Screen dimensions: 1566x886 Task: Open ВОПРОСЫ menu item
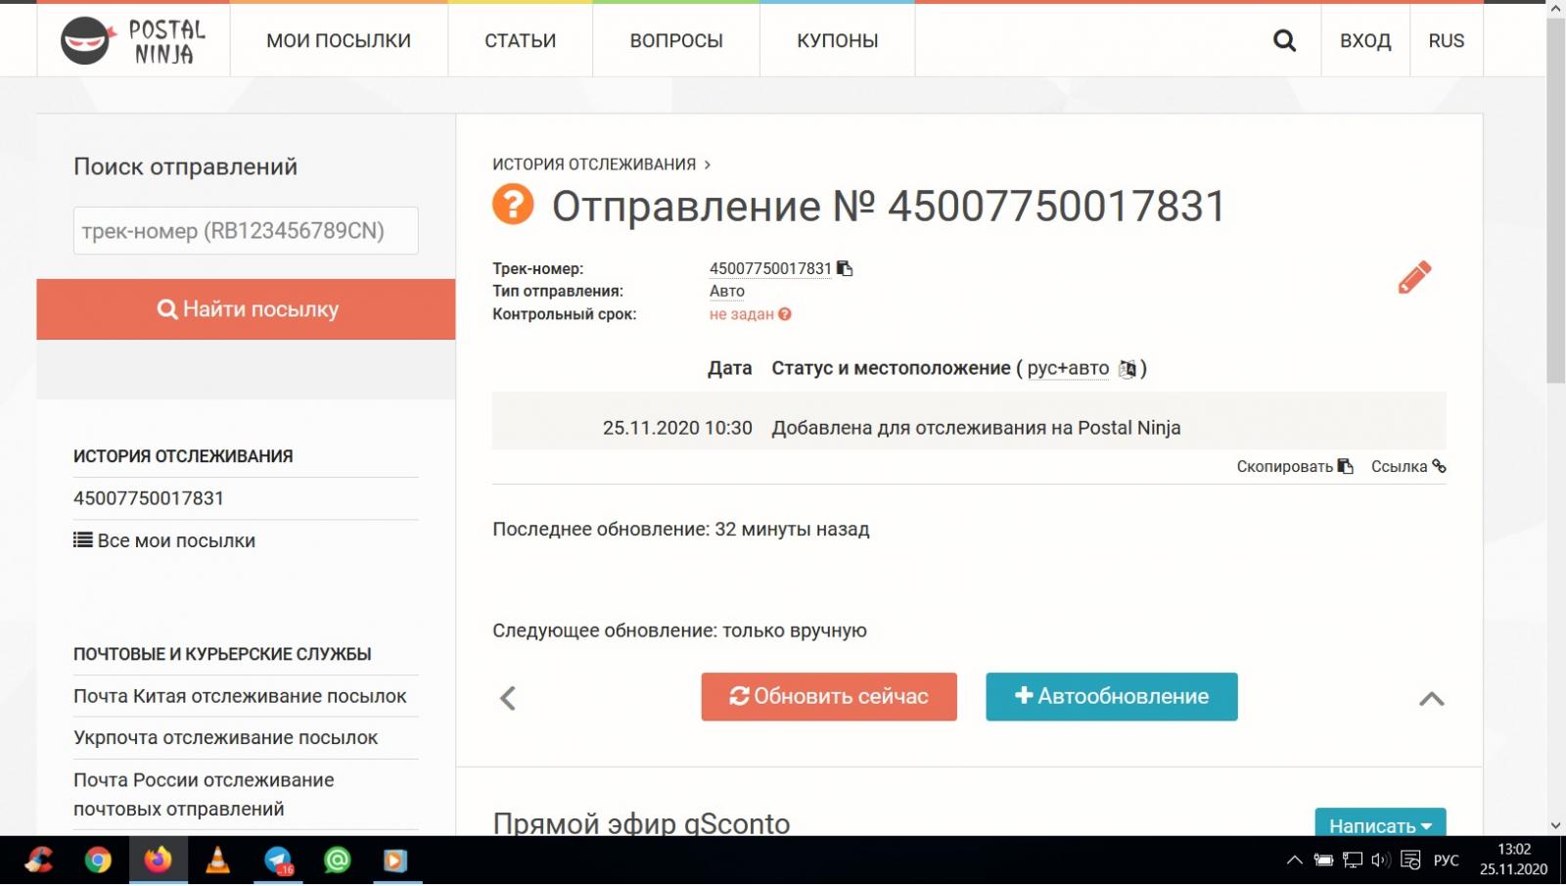(676, 40)
